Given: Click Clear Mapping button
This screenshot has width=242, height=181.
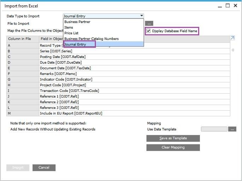Looking at the screenshot, I should point(173,147).
